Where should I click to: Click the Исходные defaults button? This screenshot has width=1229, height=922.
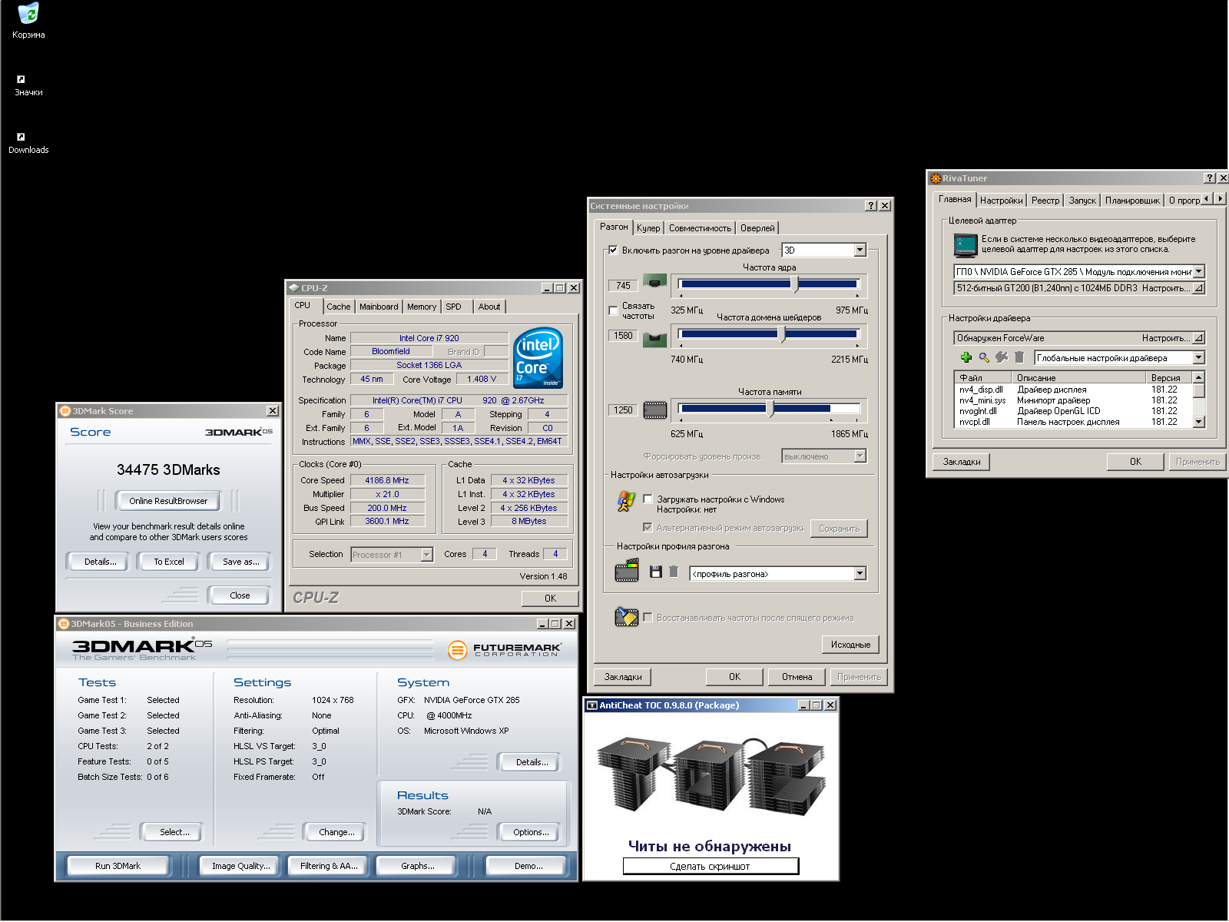850,645
